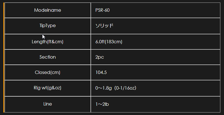Click the Modelname label cell
Viewport: 224px width, 115px height.
coord(47,10)
